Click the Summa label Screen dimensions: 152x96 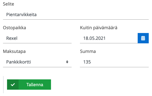(88, 51)
